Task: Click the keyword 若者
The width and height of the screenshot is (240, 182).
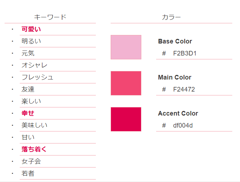Action: click(x=28, y=174)
